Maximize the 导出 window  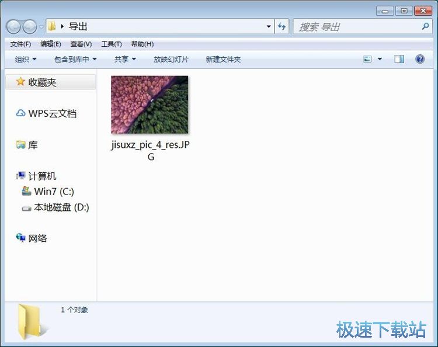404,11
